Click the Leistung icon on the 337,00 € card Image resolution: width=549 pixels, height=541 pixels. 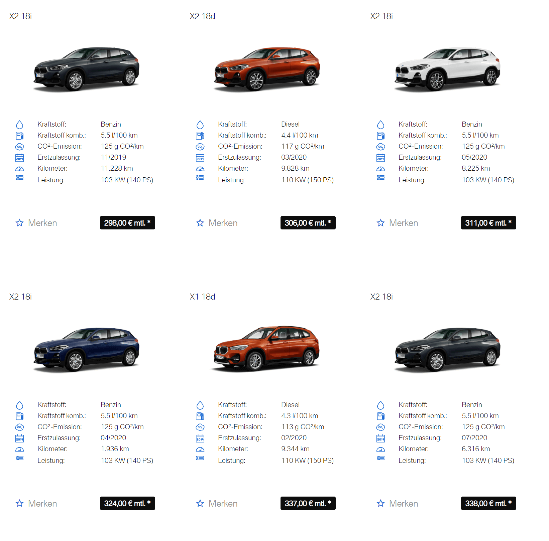(x=200, y=458)
